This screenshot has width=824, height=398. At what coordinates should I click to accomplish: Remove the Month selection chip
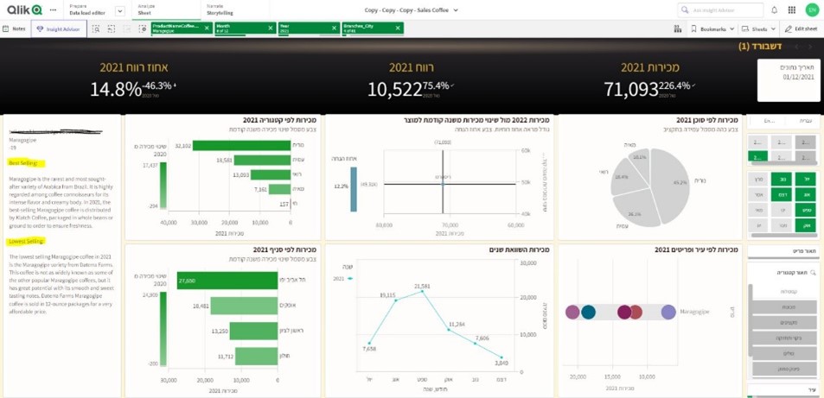click(271, 28)
